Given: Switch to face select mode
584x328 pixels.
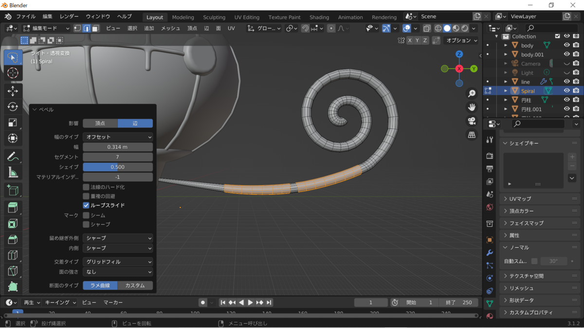Looking at the screenshot, I should (x=95, y=28).
